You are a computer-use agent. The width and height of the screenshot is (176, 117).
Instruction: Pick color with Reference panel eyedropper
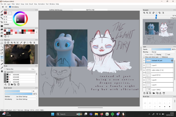pos(21,43)
